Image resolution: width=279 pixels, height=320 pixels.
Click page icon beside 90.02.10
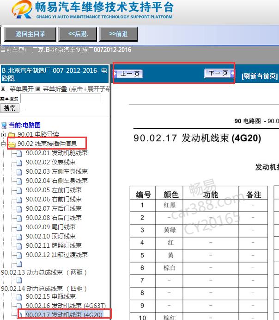pyautogui.click(x=19, y=237)
